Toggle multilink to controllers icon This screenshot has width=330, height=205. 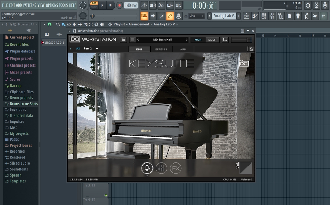click(x=170, y=16)
